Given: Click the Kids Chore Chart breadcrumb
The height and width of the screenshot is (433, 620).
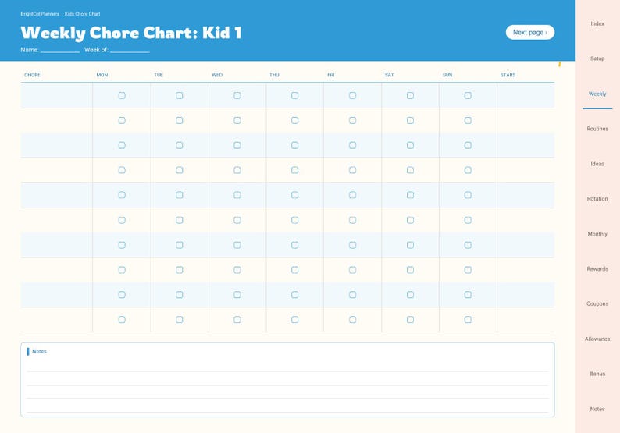Looking at the screenshot, I should point(82,14).
